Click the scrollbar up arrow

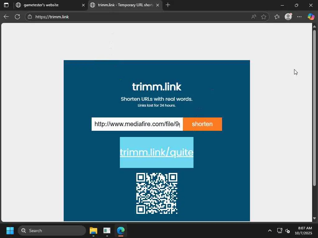(314, 27)
